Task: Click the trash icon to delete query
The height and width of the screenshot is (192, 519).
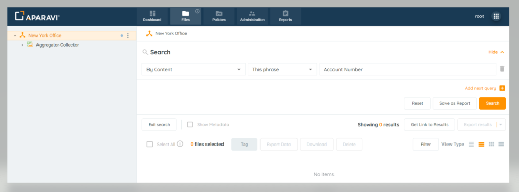Action: [x=502, y=69]
